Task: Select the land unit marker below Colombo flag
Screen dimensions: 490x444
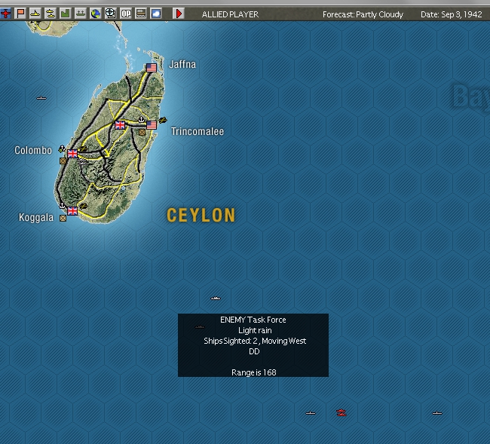Action: point(63,161)
